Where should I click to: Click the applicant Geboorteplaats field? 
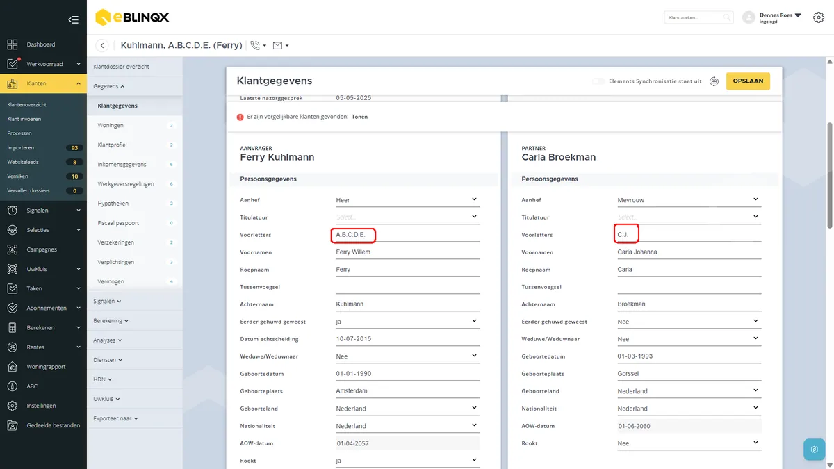(x=408, y=391)
